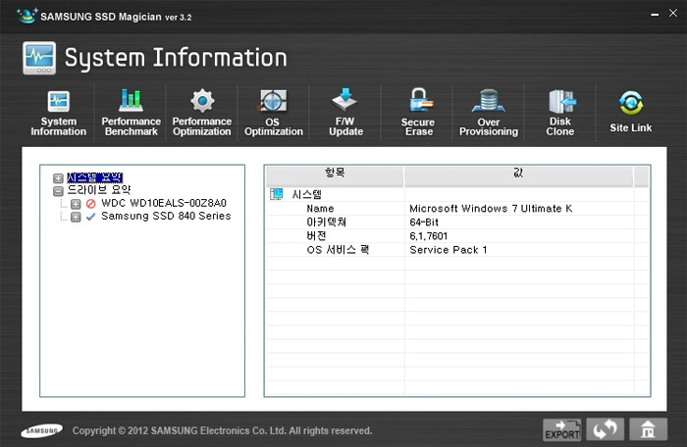Click the 시스템 group row icon
Screen dimensions: 687x447
tap(277, 194)
